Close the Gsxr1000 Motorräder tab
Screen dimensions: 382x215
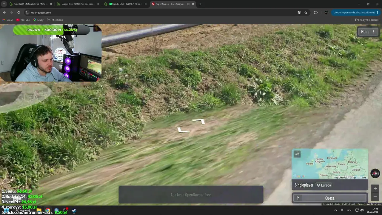tap(51, 4)
